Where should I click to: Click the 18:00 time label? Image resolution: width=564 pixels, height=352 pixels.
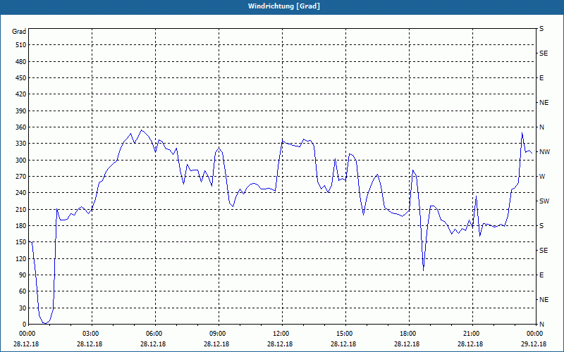(409, 334)
